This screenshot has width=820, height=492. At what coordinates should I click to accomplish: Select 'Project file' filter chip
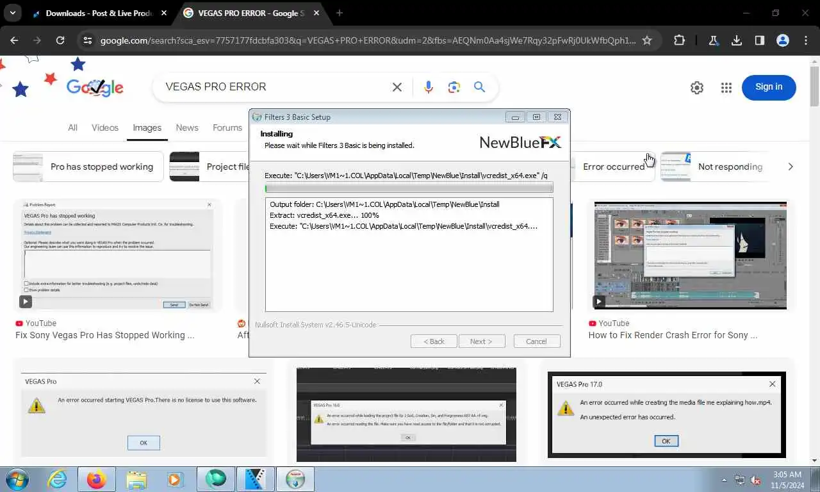(x=209, y=167)
